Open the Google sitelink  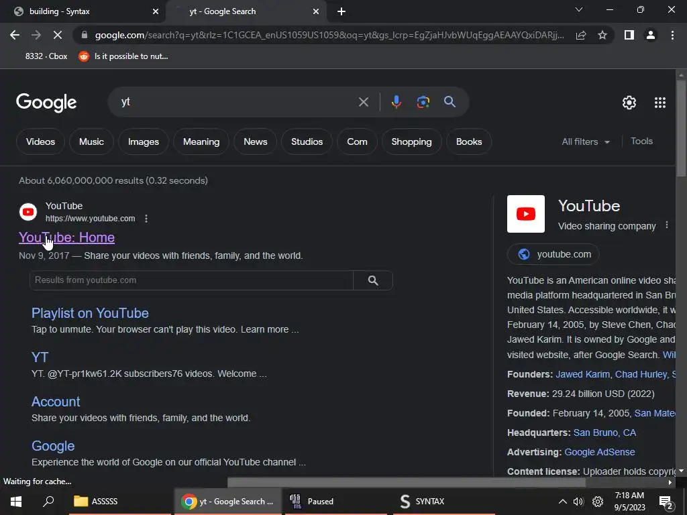click(53, 446)
